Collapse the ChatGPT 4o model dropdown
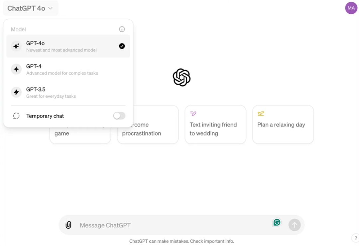This screenshot has width=359, height=246. point(30,8)
